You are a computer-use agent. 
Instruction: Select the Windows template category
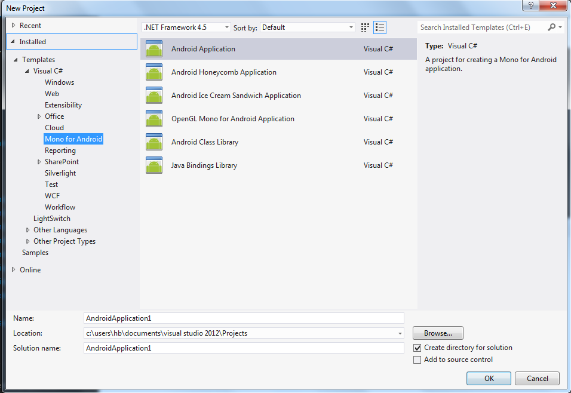[59, 82]
